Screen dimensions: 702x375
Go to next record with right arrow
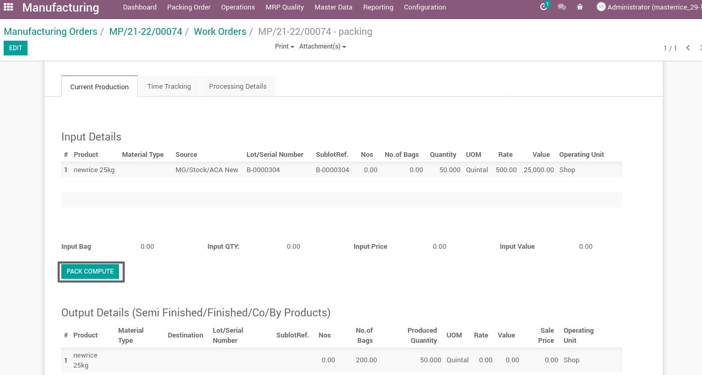coord(700,48)
